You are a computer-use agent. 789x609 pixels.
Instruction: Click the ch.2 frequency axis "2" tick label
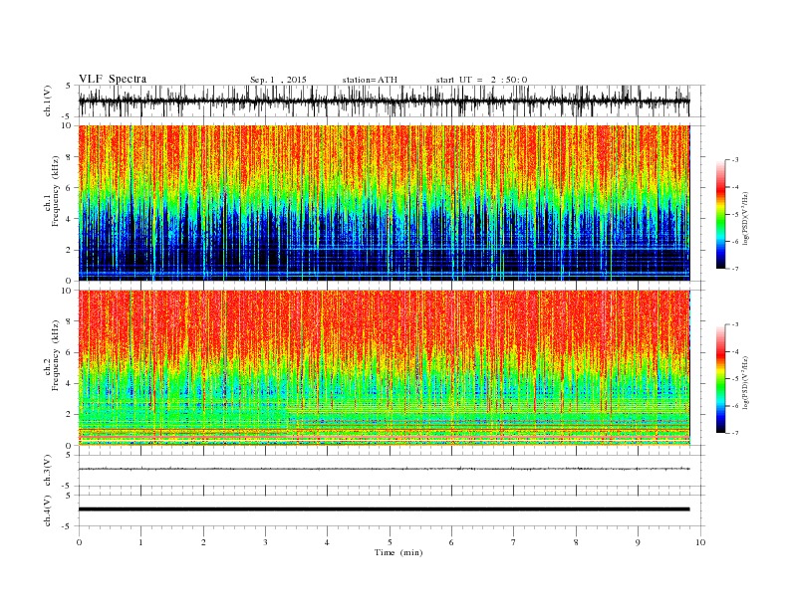click(69, 415)
